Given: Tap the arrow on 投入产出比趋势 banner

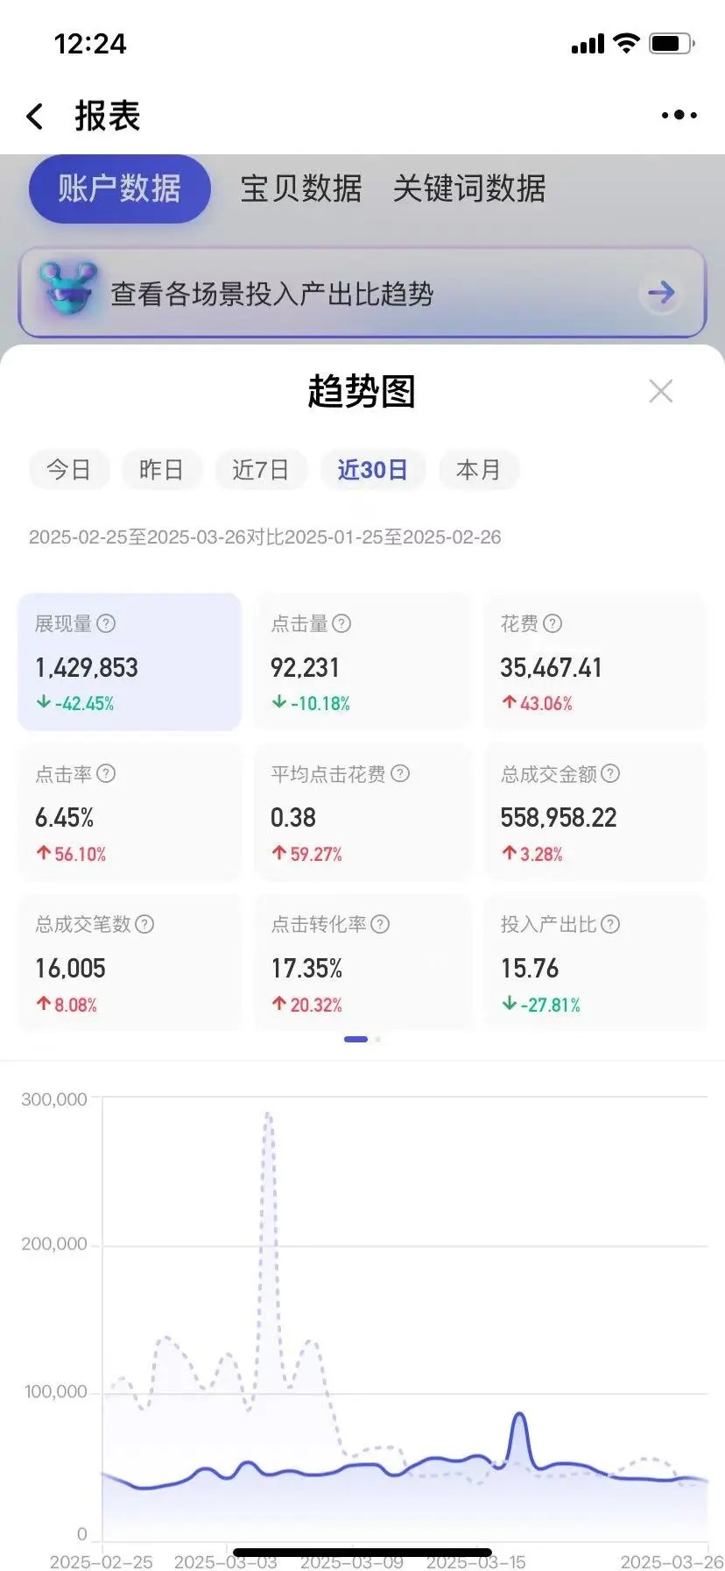Looking at the screenshot, I should [x=661, y=292].
